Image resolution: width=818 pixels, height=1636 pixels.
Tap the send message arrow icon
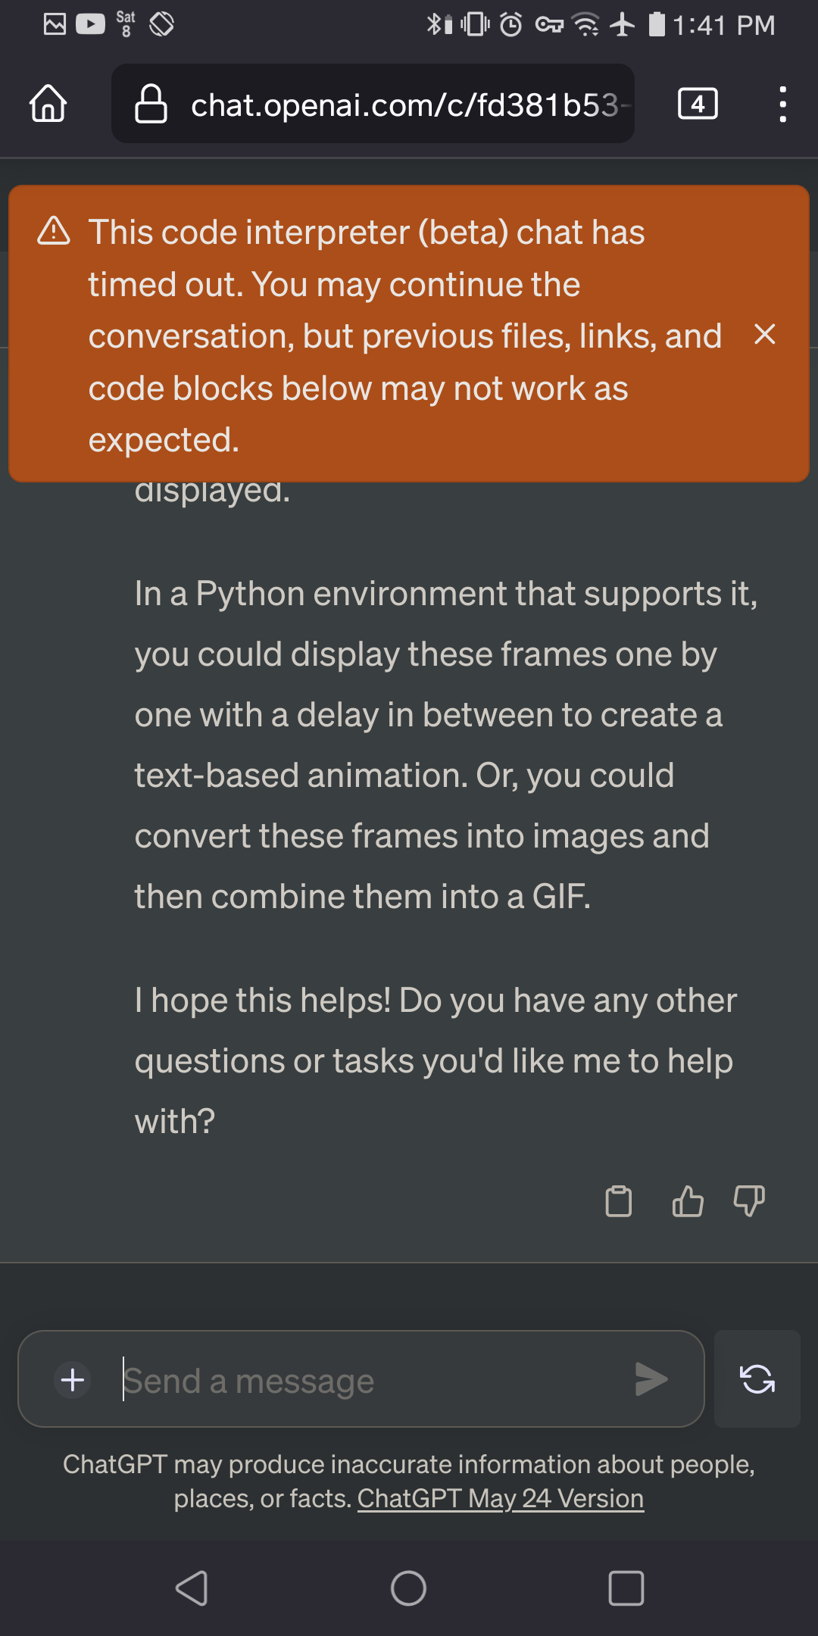(x=651, y=1379)
